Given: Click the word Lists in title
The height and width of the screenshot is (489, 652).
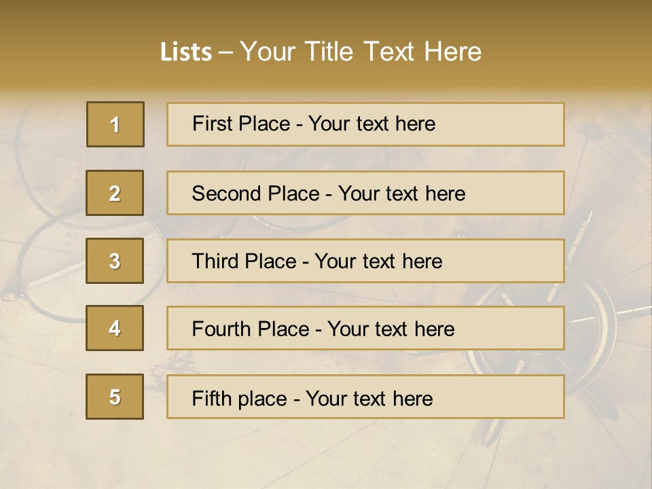Looking at the screenshot, I should click(186, 52).
